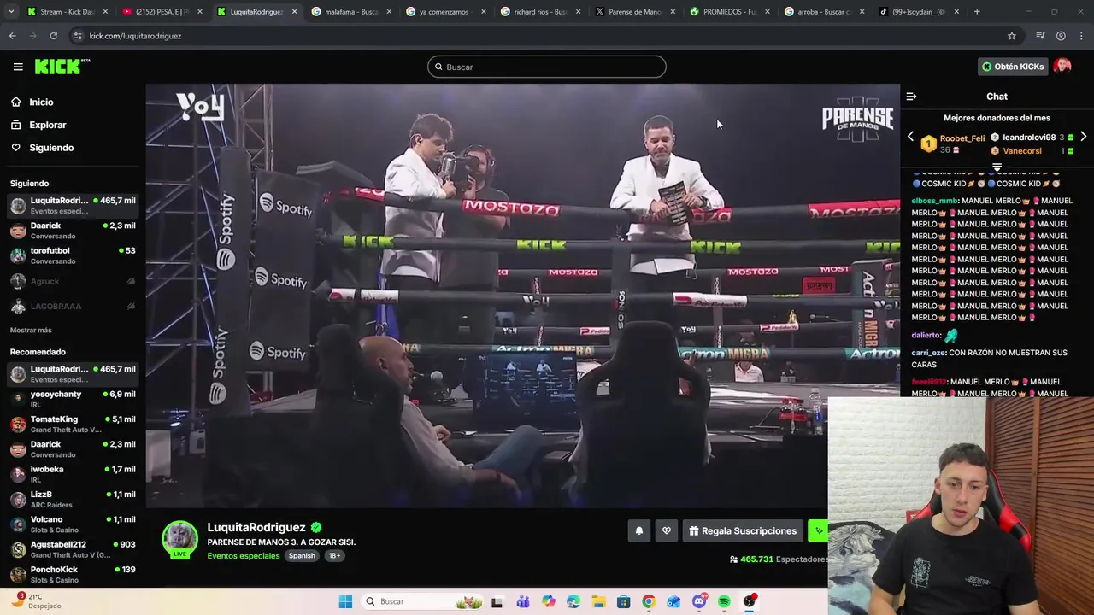Screen dimensions: 1094x615
Task: Collapse the chat panel arrow icon
Action: pyautogui.click(x=911, y=97)
